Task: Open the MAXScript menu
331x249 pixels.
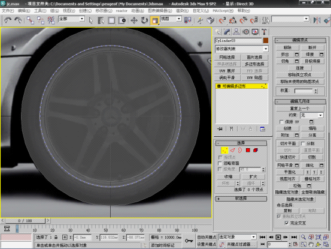Action: point(223,11)
